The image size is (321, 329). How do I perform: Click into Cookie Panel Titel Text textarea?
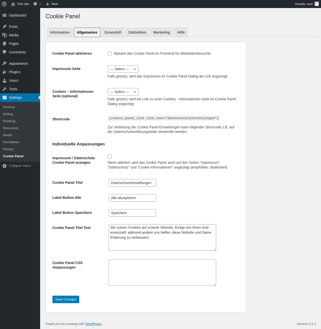tap(162, 237)
